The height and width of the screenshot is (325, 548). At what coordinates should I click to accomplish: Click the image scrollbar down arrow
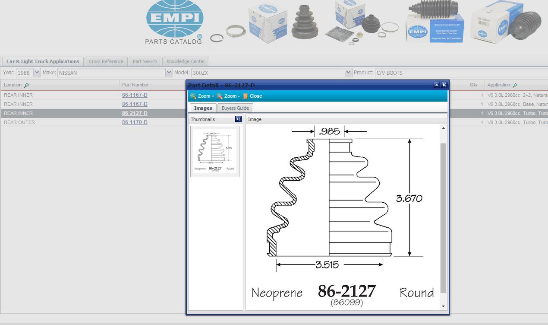point(443,306)
